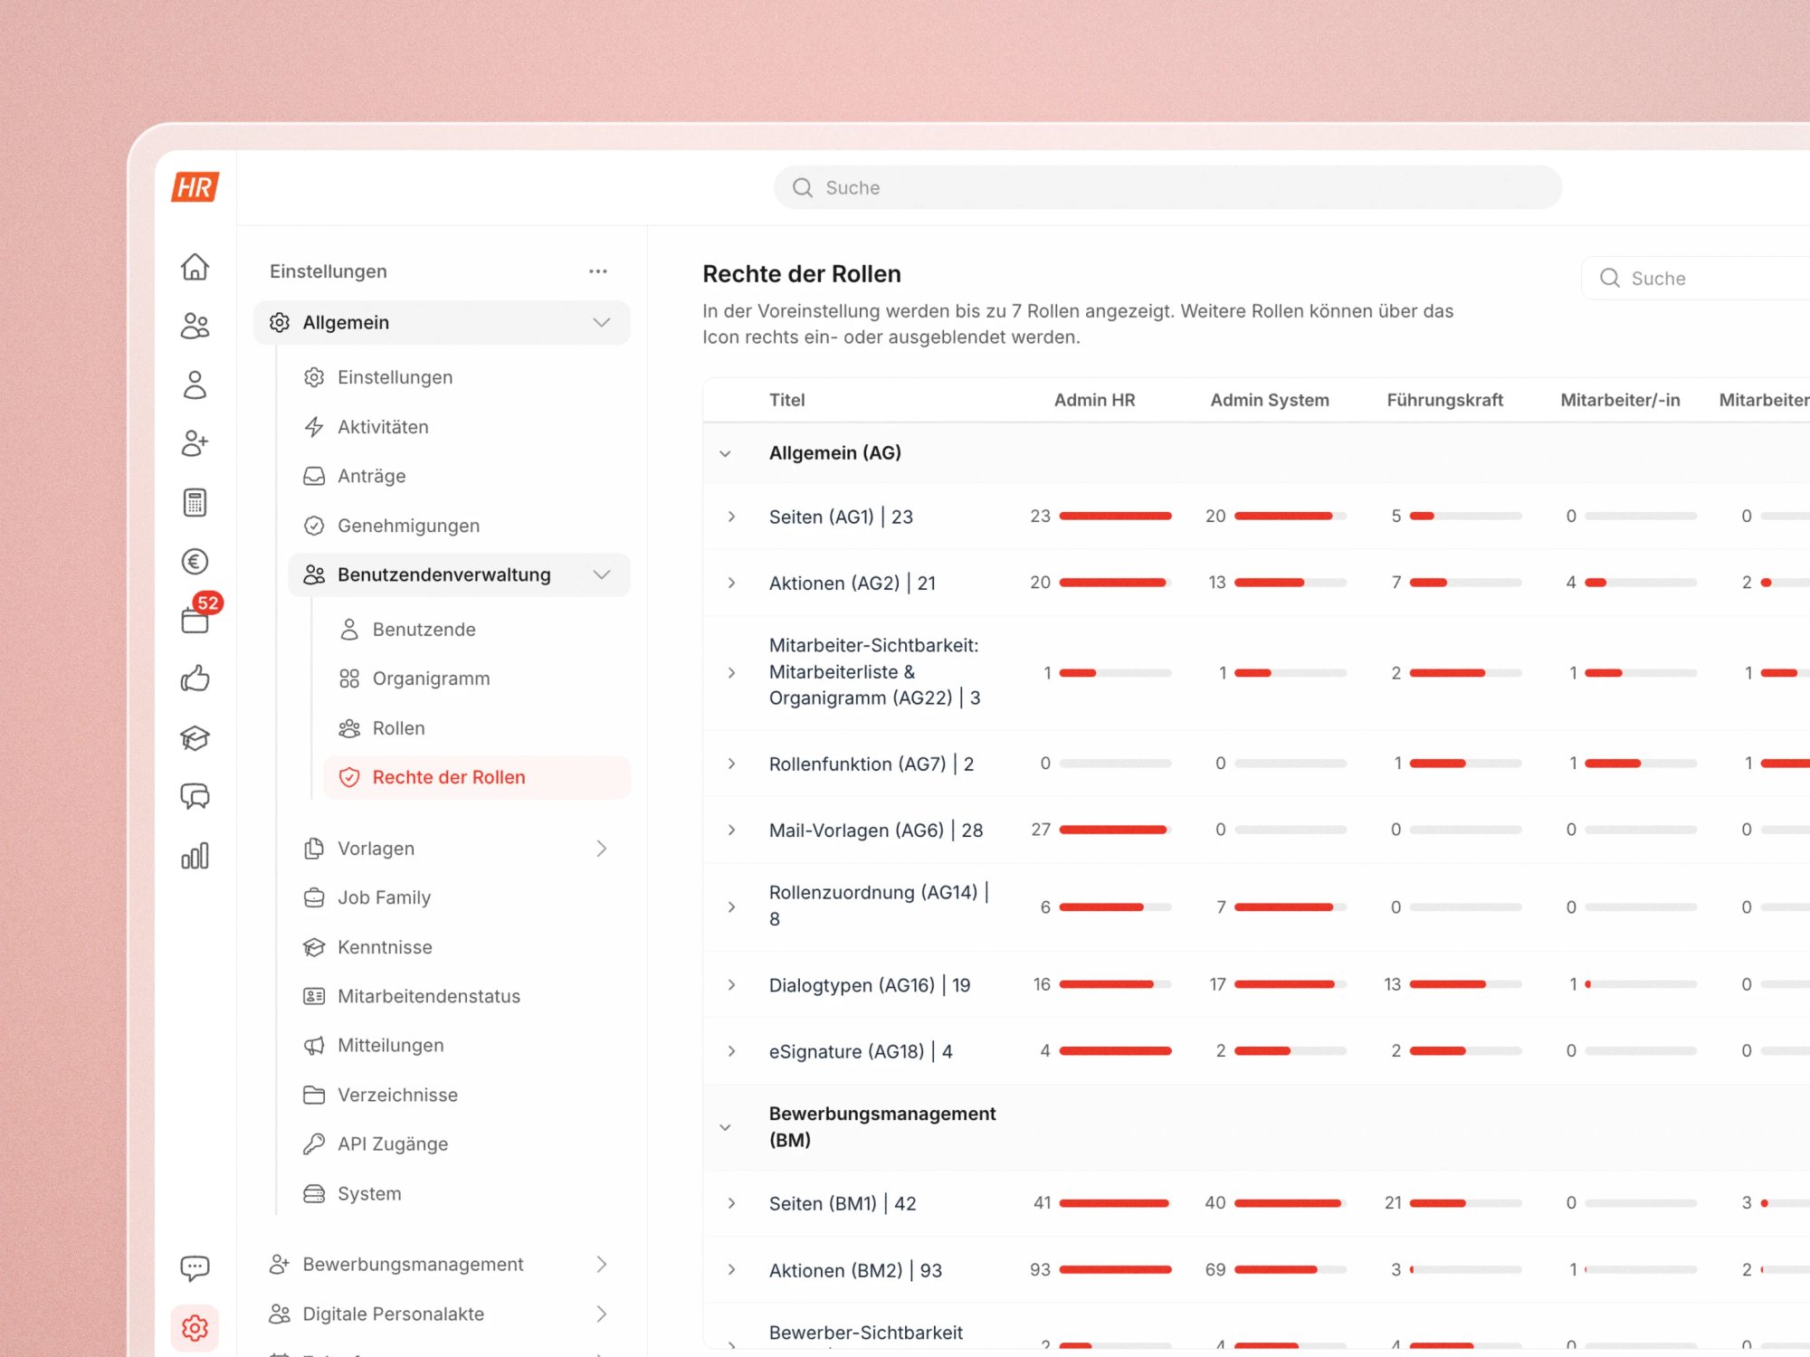This screenshot has height=1357, width=1810.
Task: Collapse the Bewerbungsmanagement (BM) table group
Action: pos(725,1127)
